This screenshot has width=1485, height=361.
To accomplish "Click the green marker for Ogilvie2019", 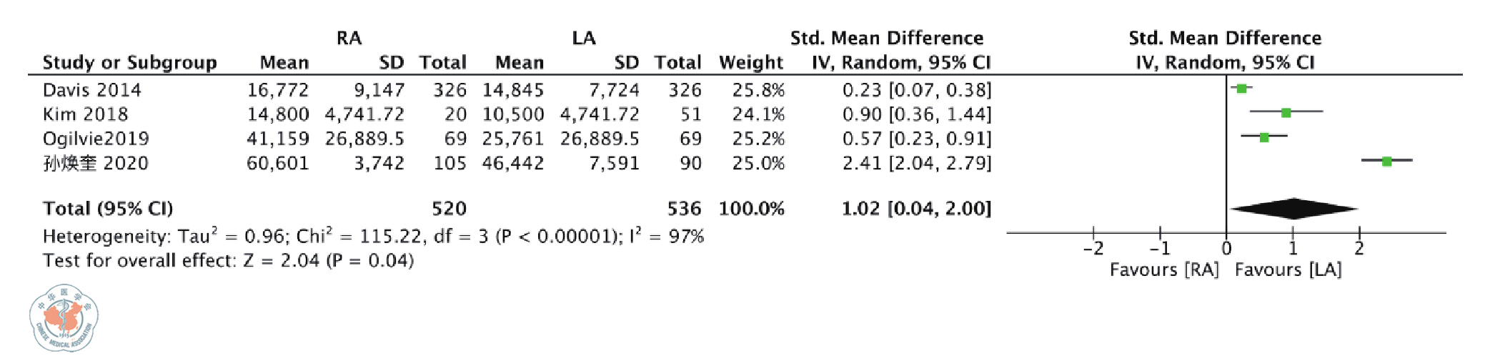I will click(1264, 137).
